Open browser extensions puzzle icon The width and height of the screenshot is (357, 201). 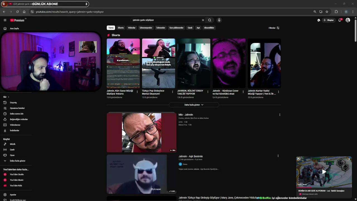coord(336,12)
